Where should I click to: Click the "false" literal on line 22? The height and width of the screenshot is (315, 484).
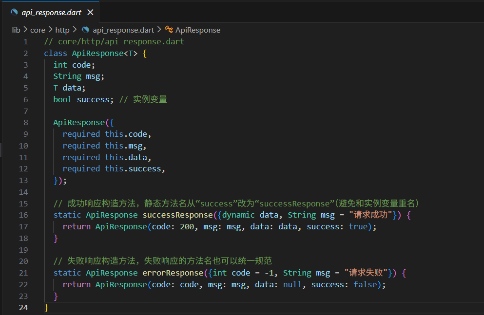click(x=365, y=284)
